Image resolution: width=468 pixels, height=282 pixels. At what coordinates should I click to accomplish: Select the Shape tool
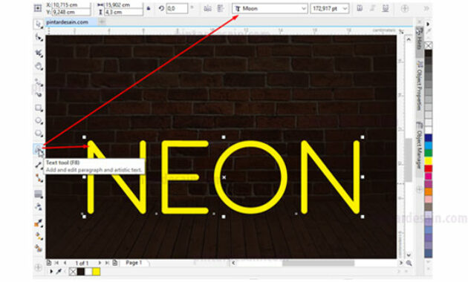(x=39, y=37)
